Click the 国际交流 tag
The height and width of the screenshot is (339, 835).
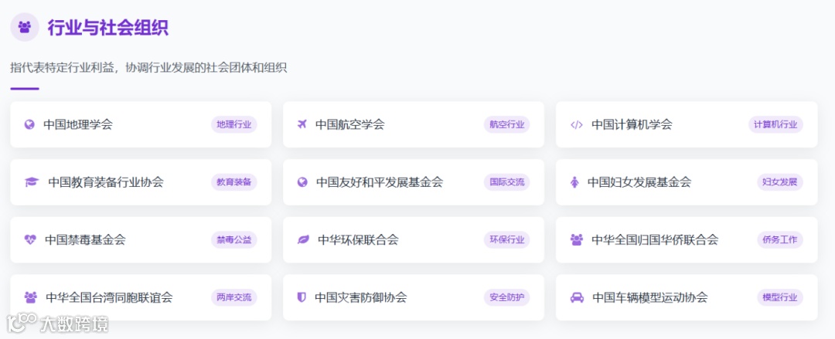507,182
